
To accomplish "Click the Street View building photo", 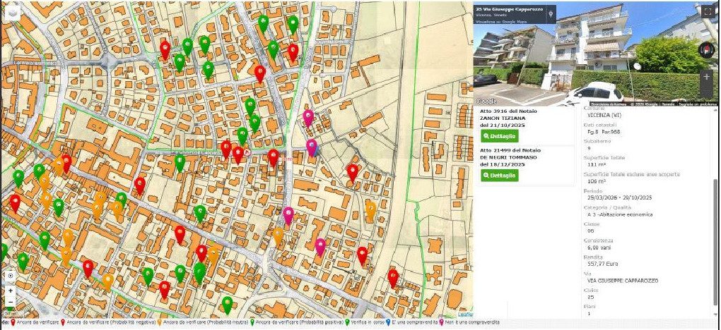I will click(595, 54).
